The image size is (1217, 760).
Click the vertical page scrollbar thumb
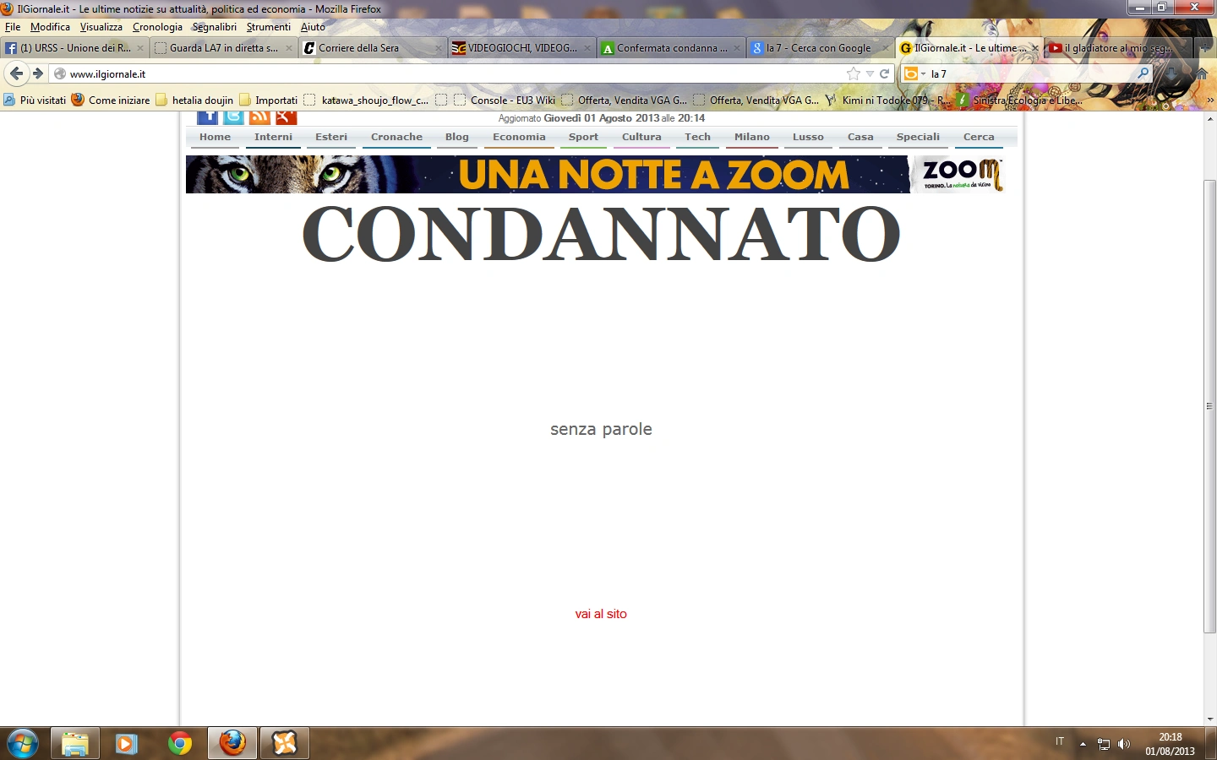click(x=1210, y=405)
